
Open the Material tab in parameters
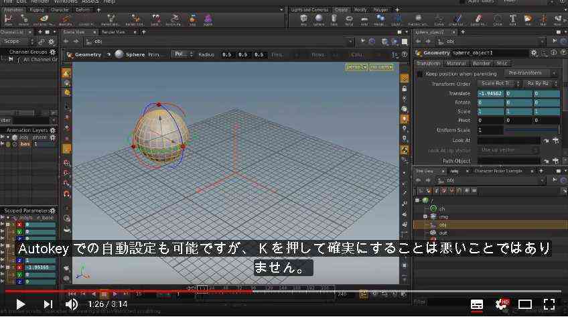(456, 64)
